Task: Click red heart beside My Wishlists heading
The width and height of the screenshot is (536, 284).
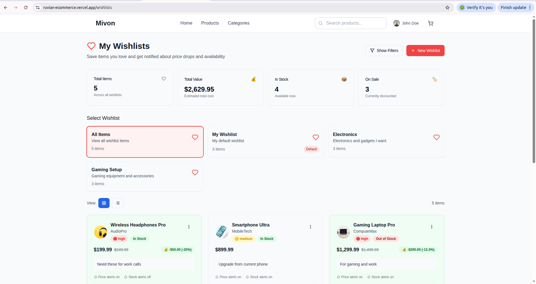Action: coord(91,46)
